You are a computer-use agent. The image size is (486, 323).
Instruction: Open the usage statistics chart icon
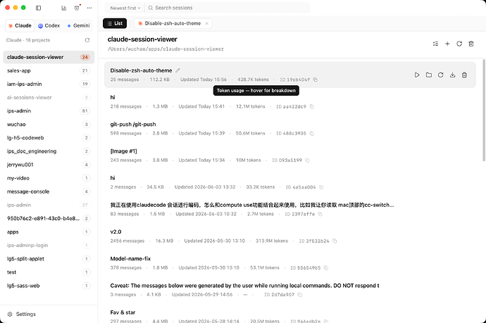coord(64,8)
